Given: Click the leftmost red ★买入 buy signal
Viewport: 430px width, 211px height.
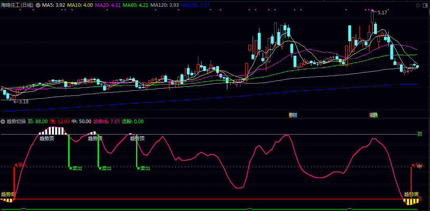Looking at the screenshot, I should click(20, 165).
